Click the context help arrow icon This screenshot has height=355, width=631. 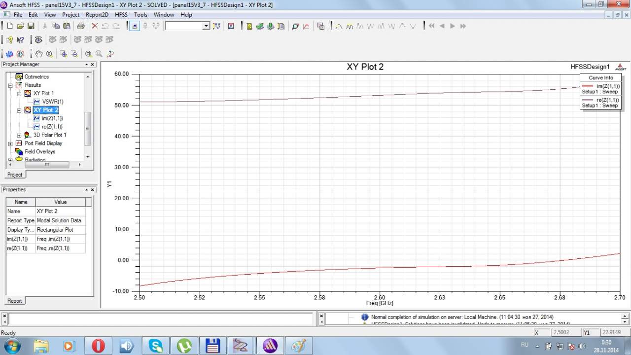coord(20,40)
